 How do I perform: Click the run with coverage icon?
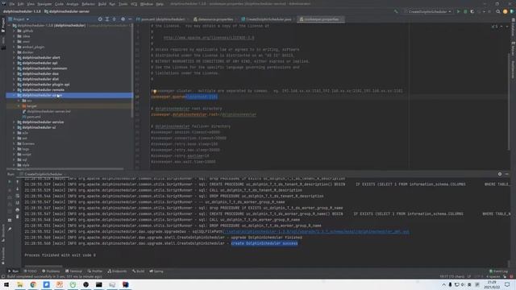[x=472, y=11]
